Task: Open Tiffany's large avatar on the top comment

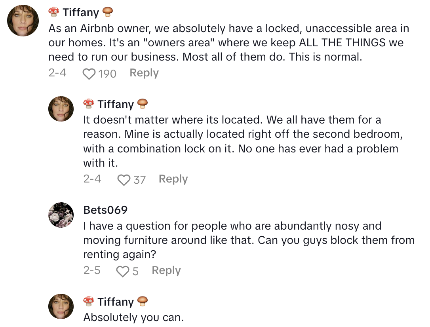Action: pyautogui.click(x=23, y=21)
